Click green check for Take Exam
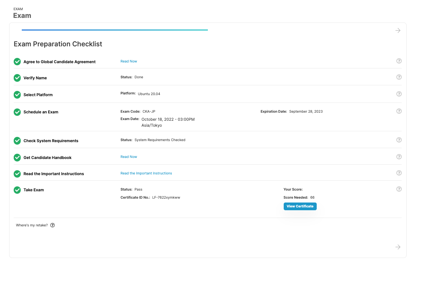 click(x=17, y=190)
